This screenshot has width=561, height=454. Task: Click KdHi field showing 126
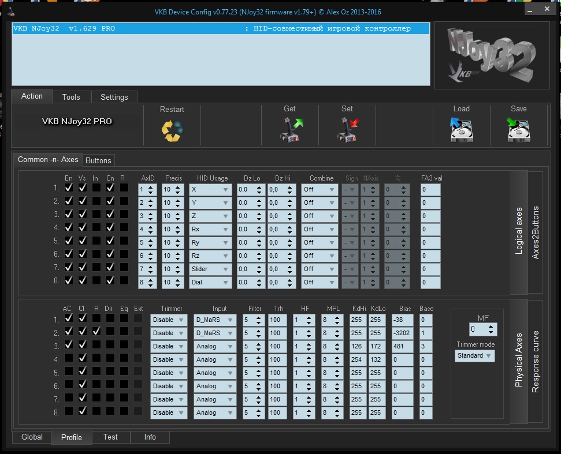click(358, 346)
